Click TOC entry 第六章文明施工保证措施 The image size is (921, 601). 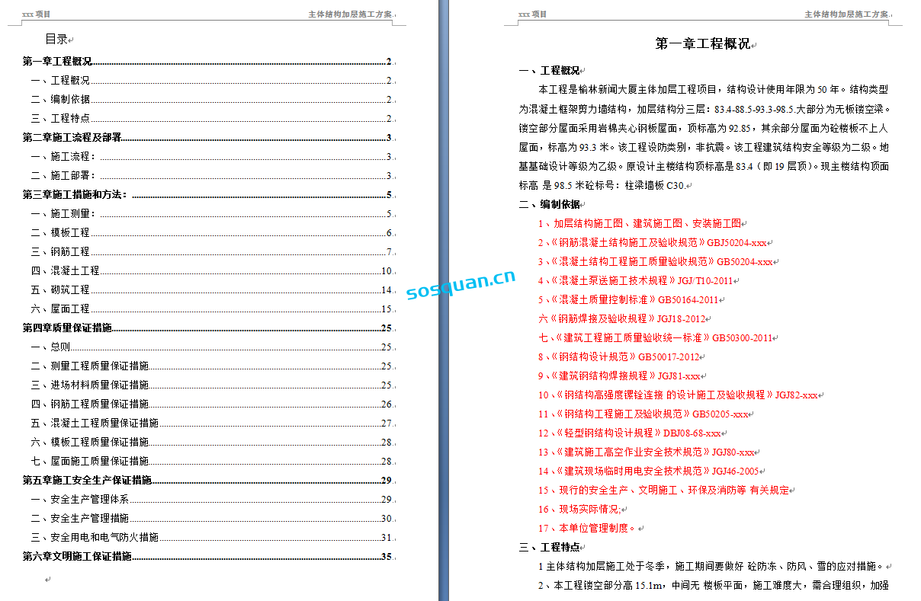point(77,557)
